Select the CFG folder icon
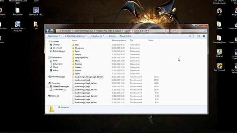 [73, 45]
